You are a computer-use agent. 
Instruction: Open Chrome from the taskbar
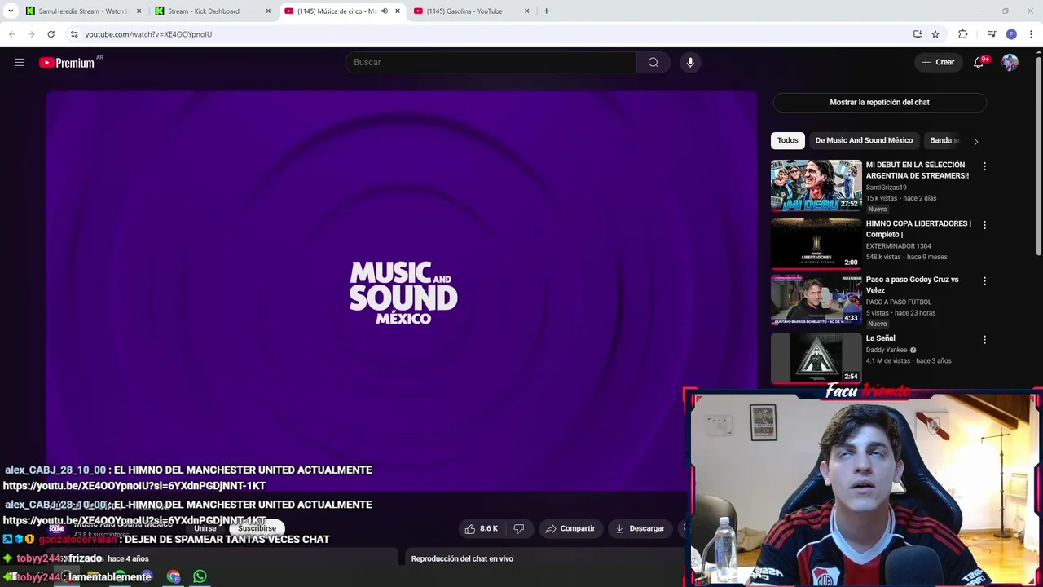(x=174, y=576)
